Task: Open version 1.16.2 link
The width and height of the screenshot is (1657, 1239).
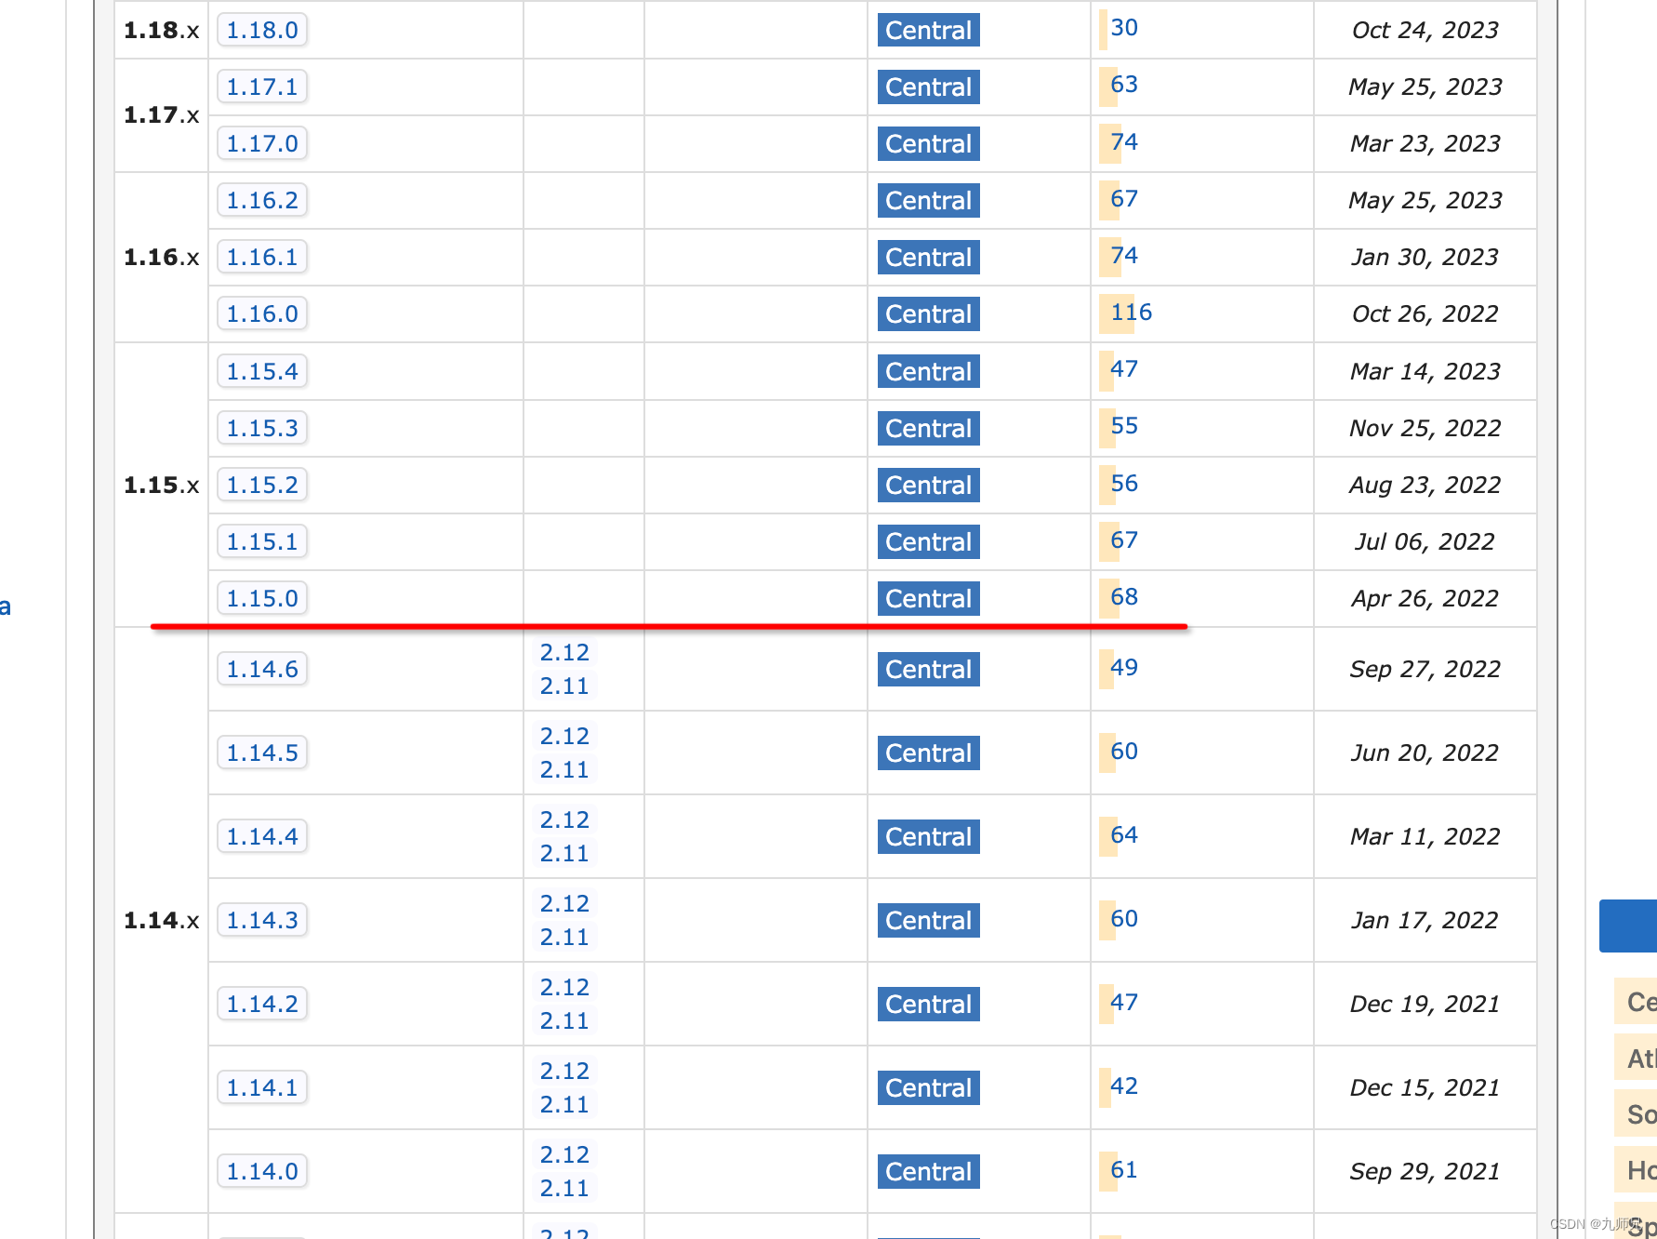Action: pyautogui.click(x=262, y=200)
